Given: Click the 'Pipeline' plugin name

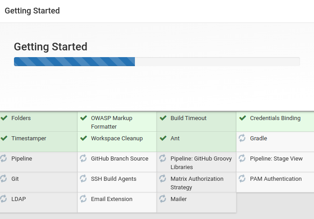Looking at the screenshot, I should point(22,158).
